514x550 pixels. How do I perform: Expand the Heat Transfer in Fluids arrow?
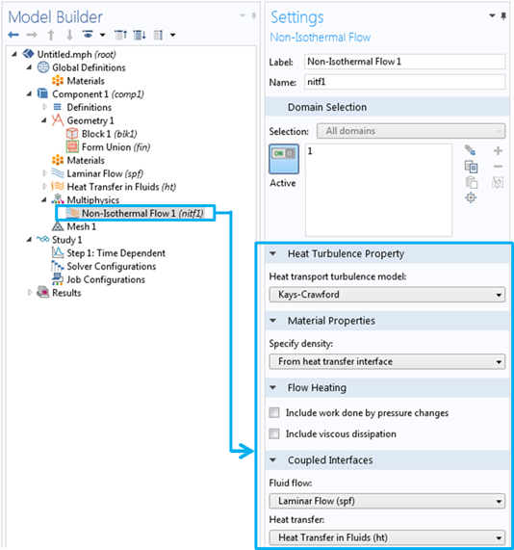(45, 187)
